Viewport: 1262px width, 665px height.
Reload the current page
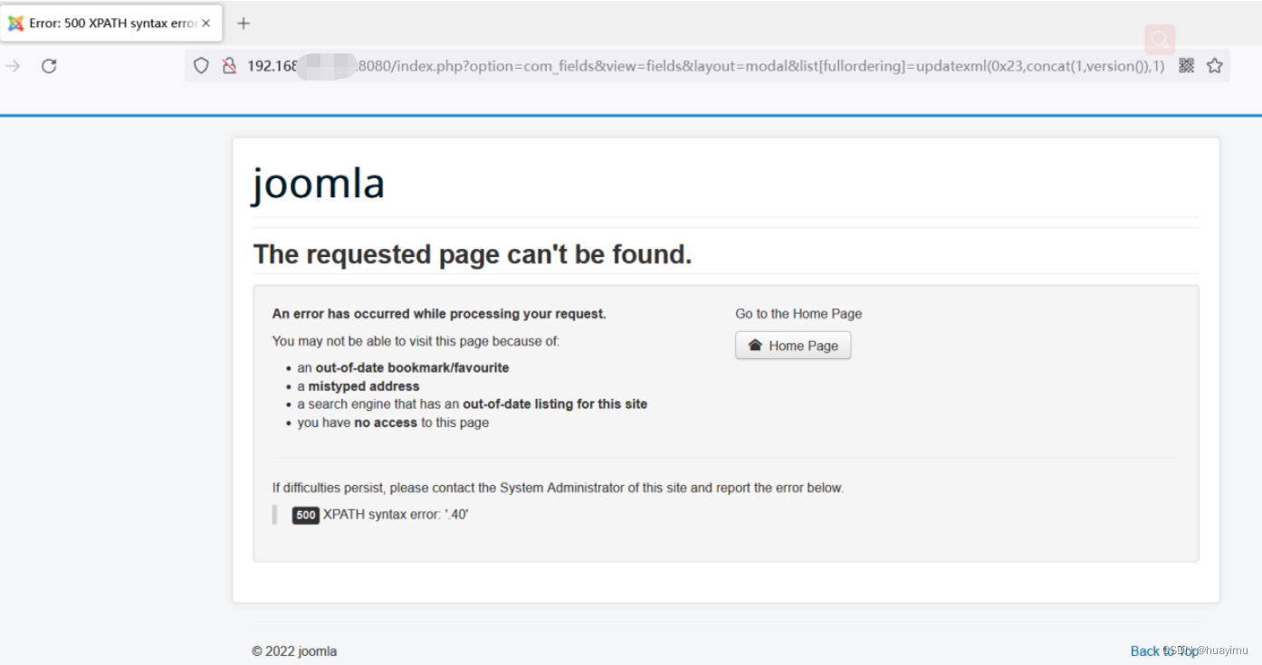click(49, 65)
